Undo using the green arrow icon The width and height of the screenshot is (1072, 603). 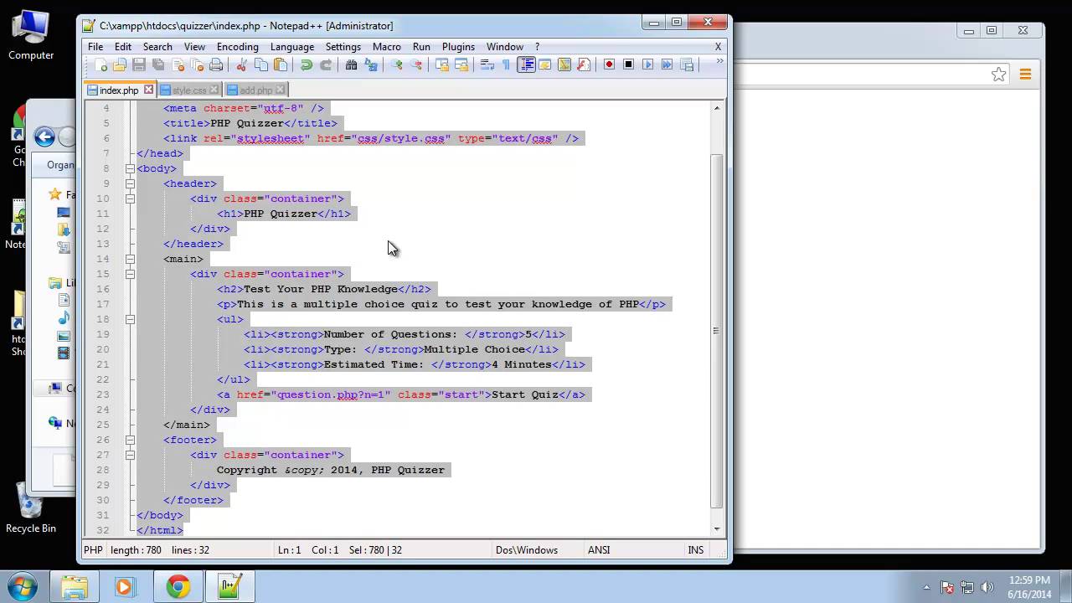pos(307,64)
